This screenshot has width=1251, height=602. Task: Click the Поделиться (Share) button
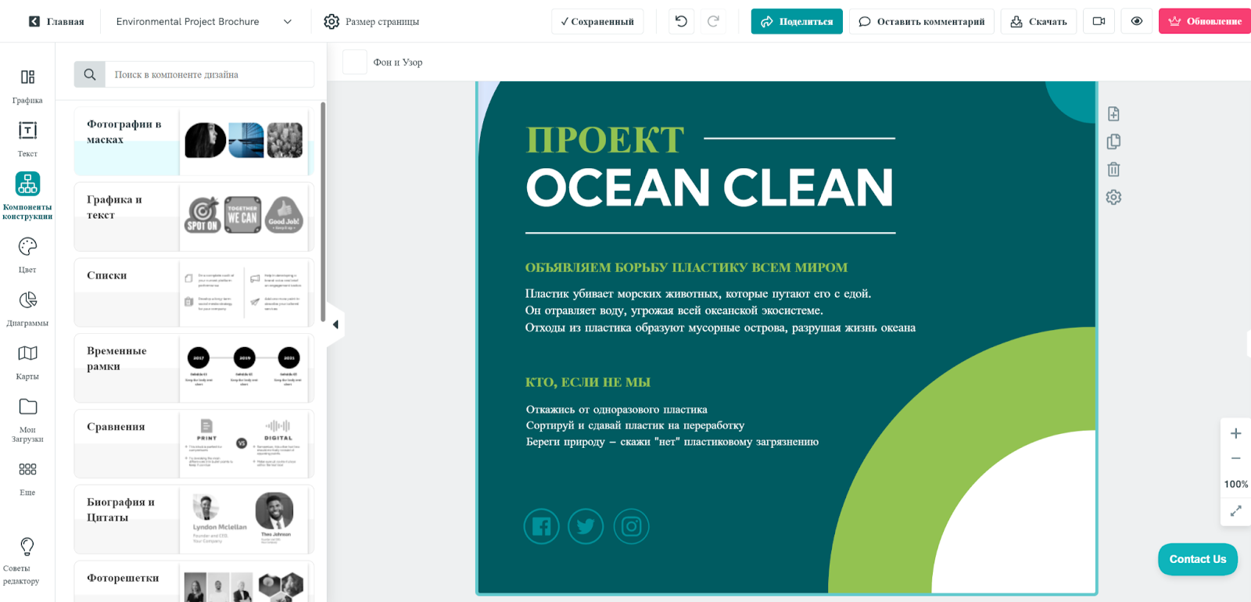click(x=796, y=22)
